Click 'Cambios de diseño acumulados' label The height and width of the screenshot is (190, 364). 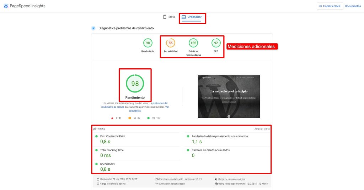210,150
